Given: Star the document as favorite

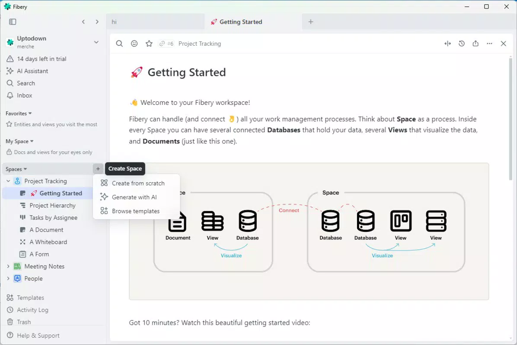Looking at the screenshot, I should point(149,44).
